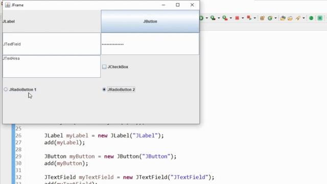Viewport: 327px width, 184px height.
Task: Click the red relaunch icon with green arrow
Action: point(249,18)
